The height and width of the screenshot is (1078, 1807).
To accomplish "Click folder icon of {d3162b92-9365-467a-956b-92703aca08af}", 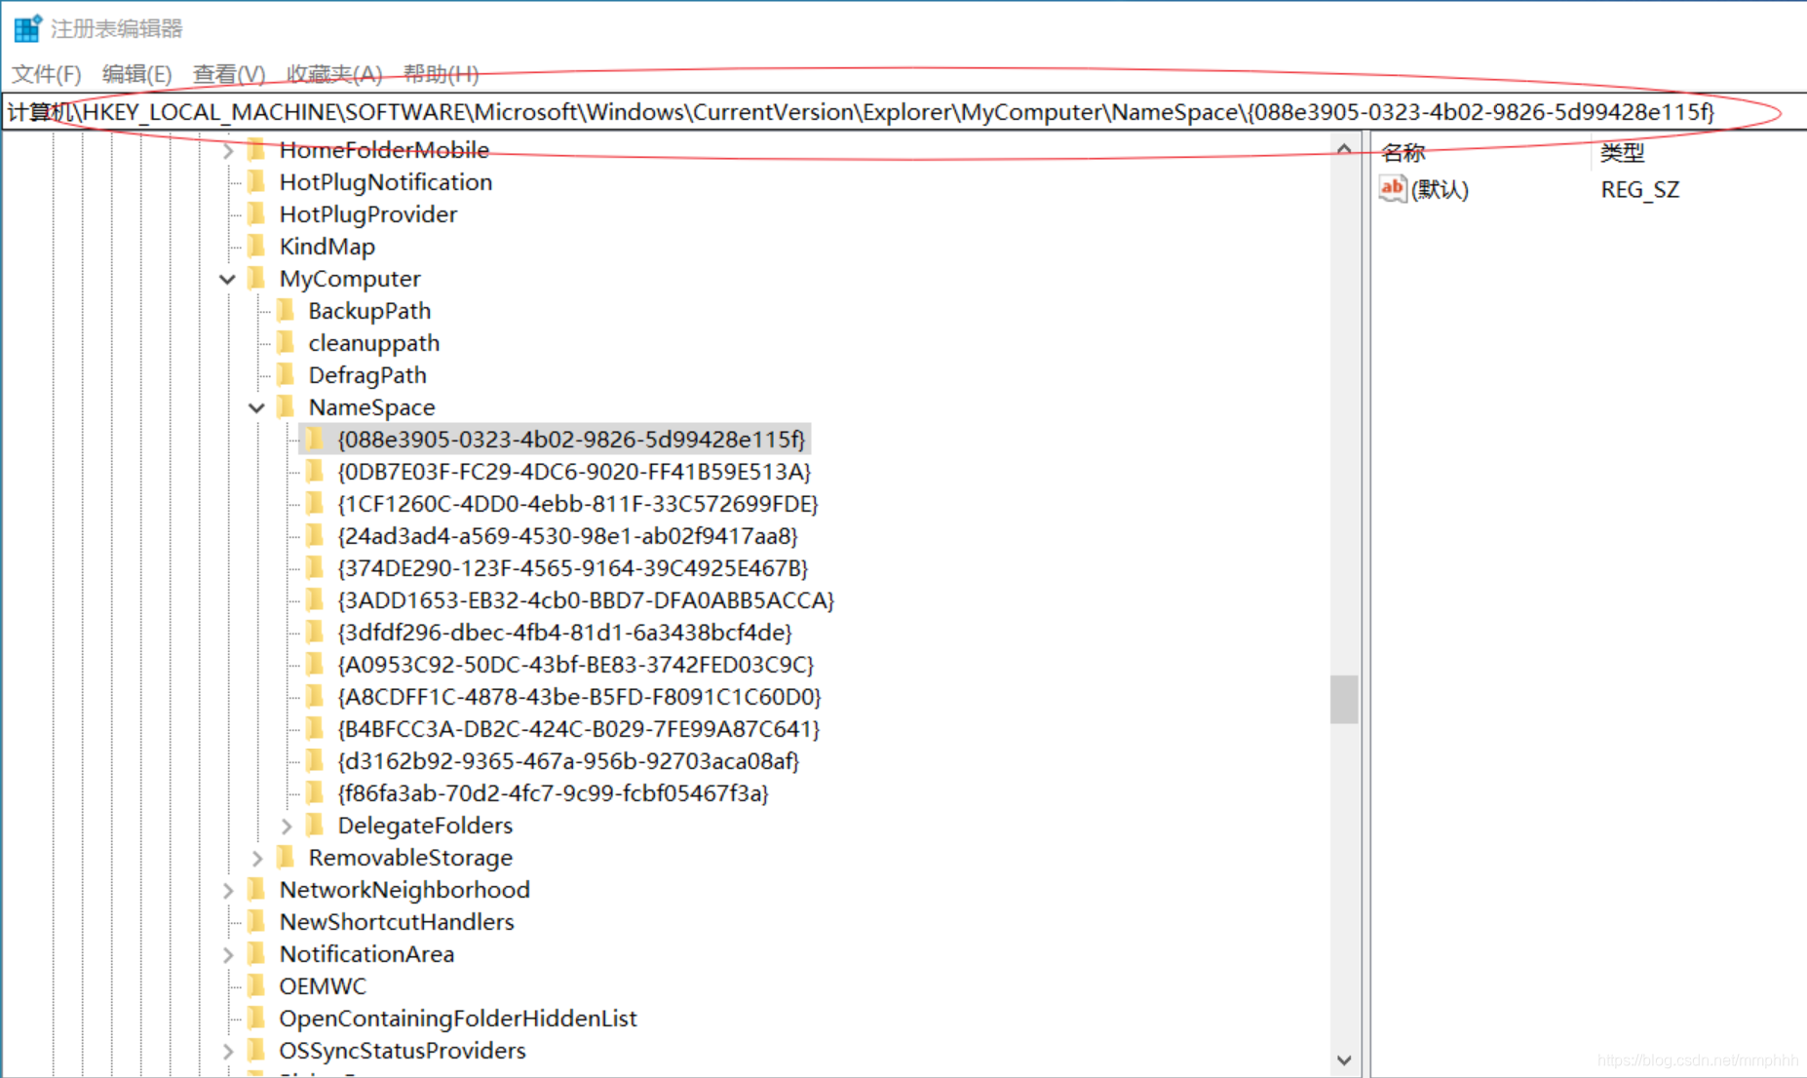I will pos(315,760).
